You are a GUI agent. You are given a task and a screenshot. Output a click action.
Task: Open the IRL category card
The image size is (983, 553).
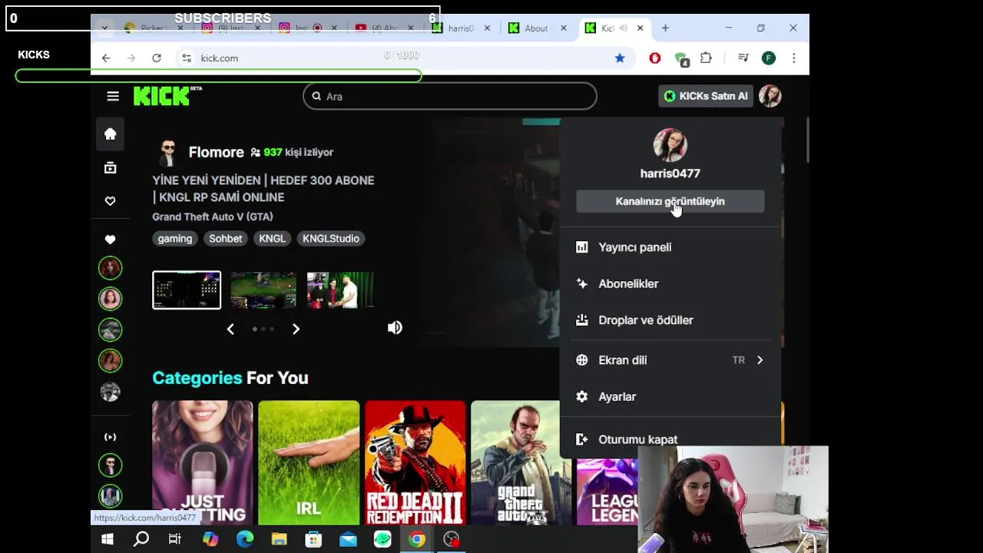pyautogui.click(x=309, y=462)
